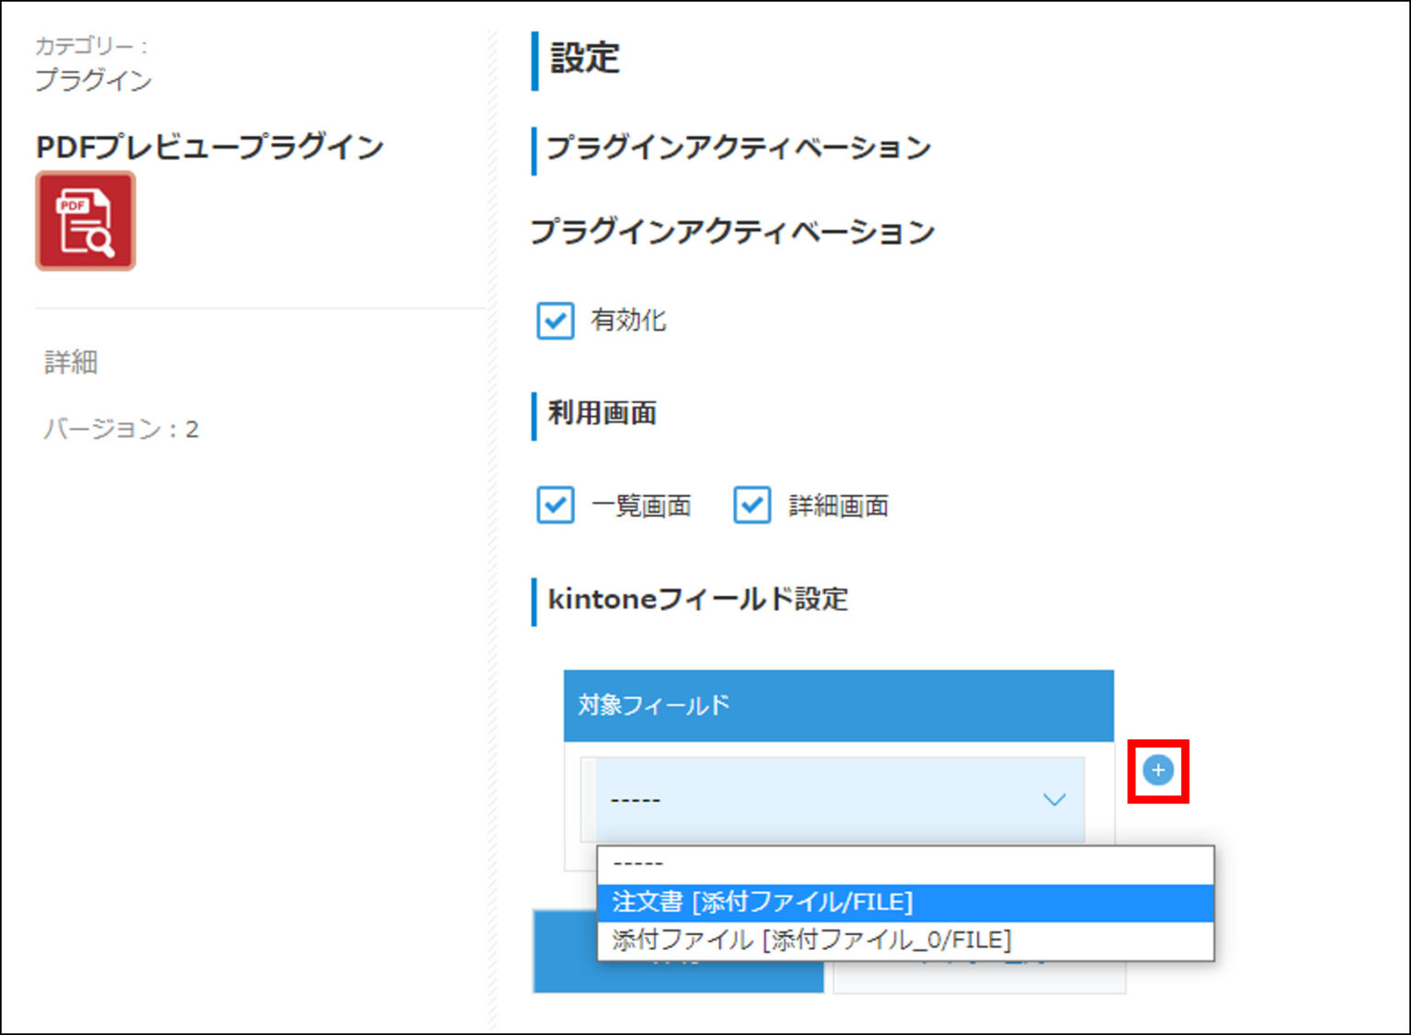Click the 設定 settings heading
Screen dimensions: 1411x1035
point(582,57)
